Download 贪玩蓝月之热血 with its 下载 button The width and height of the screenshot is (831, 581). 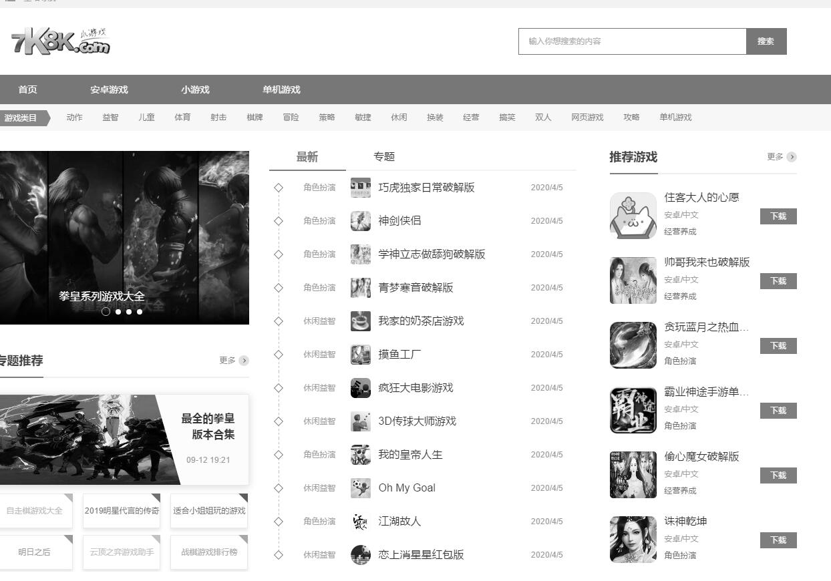(x=778, y=346)
